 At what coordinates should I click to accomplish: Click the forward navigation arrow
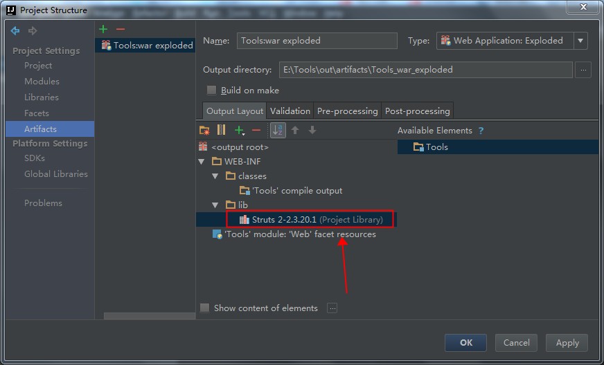[x=33, y=30]
